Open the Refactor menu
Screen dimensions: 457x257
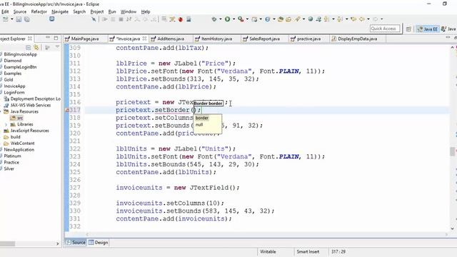[x=39, y=11]
